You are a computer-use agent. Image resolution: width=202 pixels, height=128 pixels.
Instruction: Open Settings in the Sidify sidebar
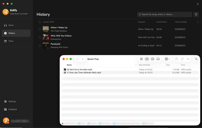pyautogui.click(x=16, y=101)
